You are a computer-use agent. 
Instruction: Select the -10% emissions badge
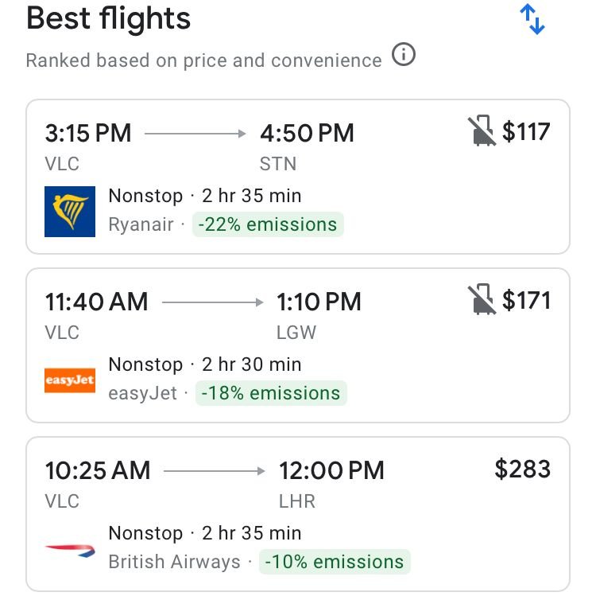click(x=334, y=562)
